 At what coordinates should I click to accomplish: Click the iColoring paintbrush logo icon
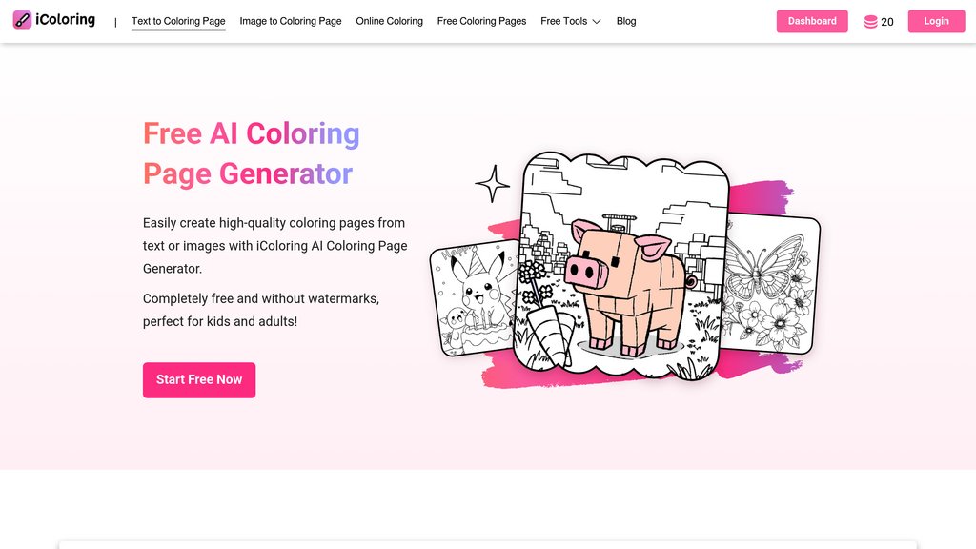click(x=22, y=20)
